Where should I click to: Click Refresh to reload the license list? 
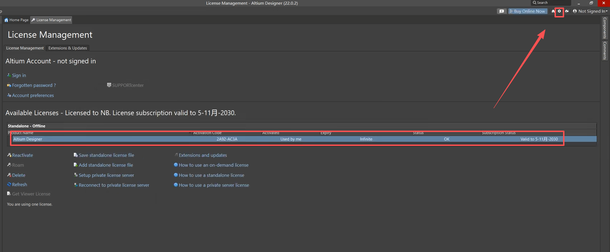[19, 185]
